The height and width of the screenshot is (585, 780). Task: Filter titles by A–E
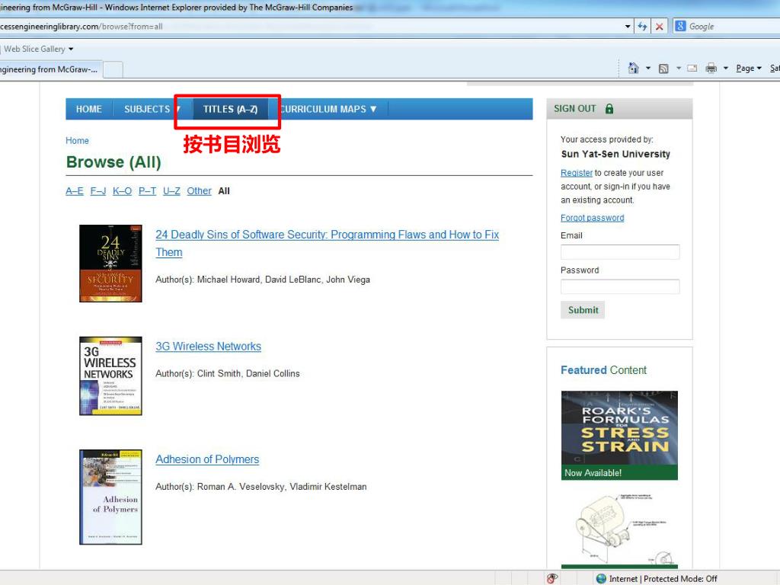(x=75, y=191)
